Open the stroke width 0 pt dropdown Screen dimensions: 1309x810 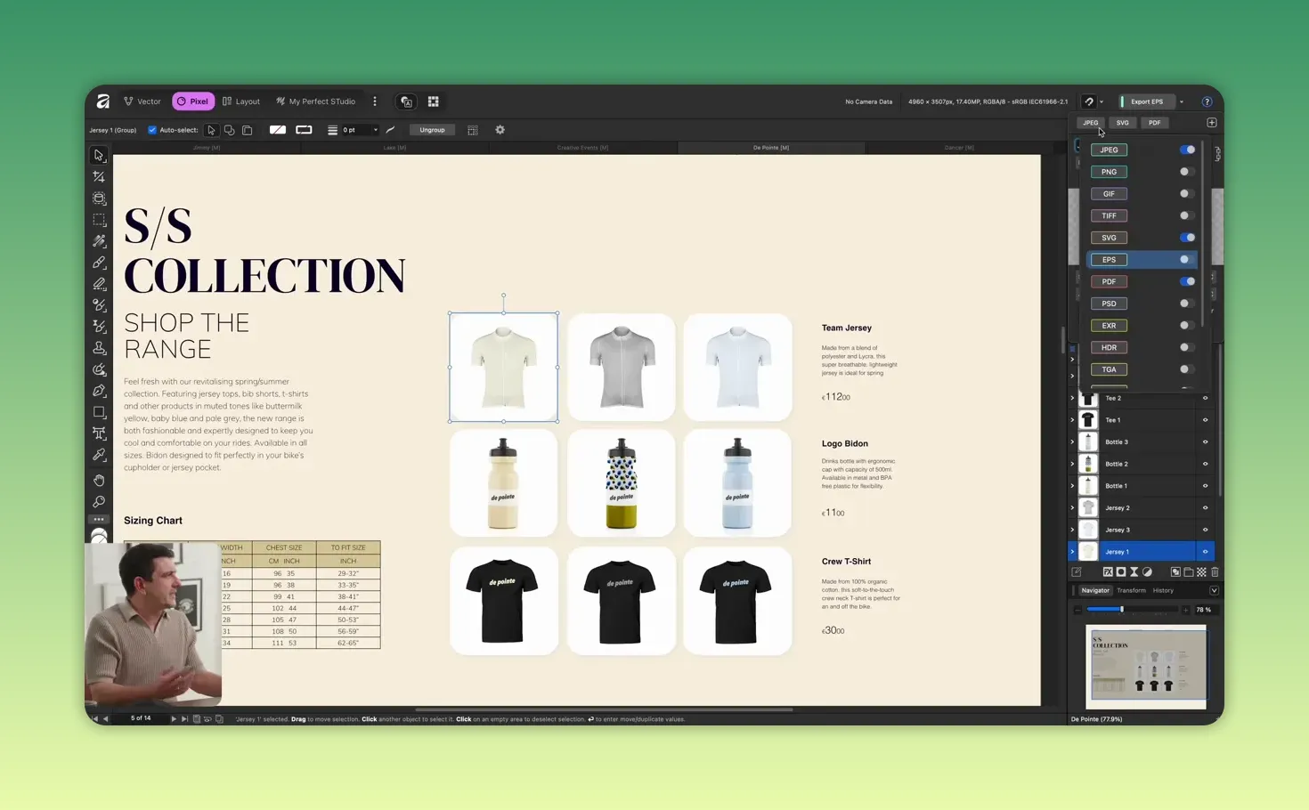pos(375,130)
